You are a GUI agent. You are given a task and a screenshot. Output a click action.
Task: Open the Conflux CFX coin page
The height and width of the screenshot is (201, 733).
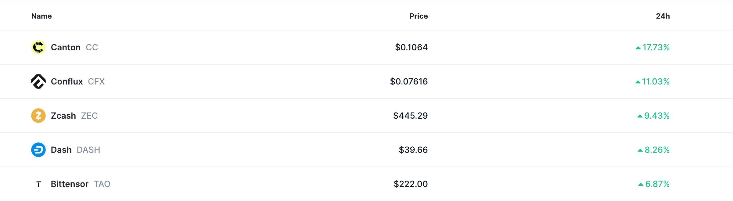click(67, 81)
